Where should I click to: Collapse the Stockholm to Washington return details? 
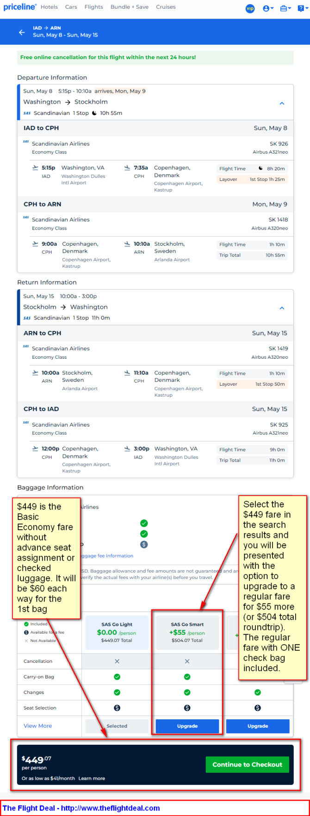282,308
